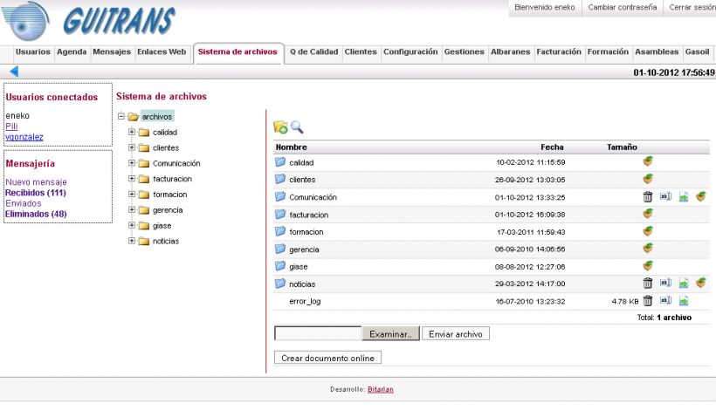Click the image icon in error_log row
716x417 pixels.
coord(684,300)
